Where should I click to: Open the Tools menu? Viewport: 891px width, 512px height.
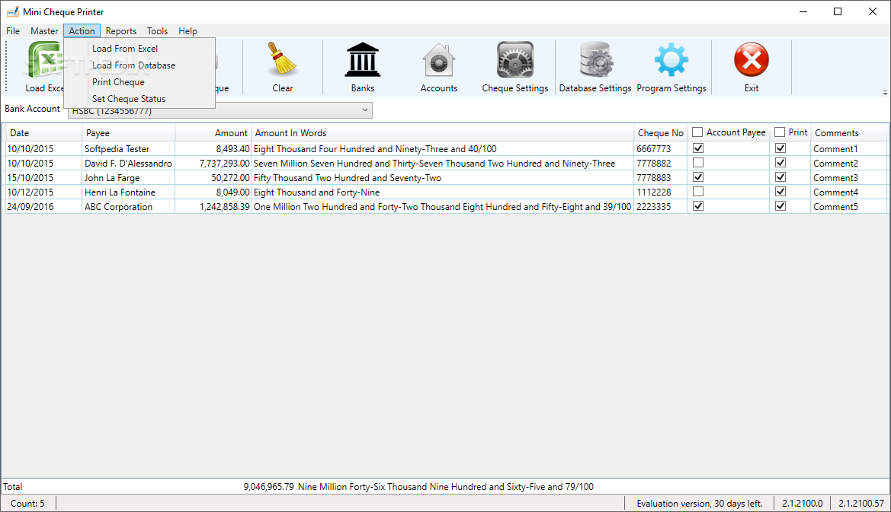[x=158, y=31]
